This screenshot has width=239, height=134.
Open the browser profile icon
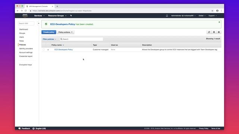[217, 11]
